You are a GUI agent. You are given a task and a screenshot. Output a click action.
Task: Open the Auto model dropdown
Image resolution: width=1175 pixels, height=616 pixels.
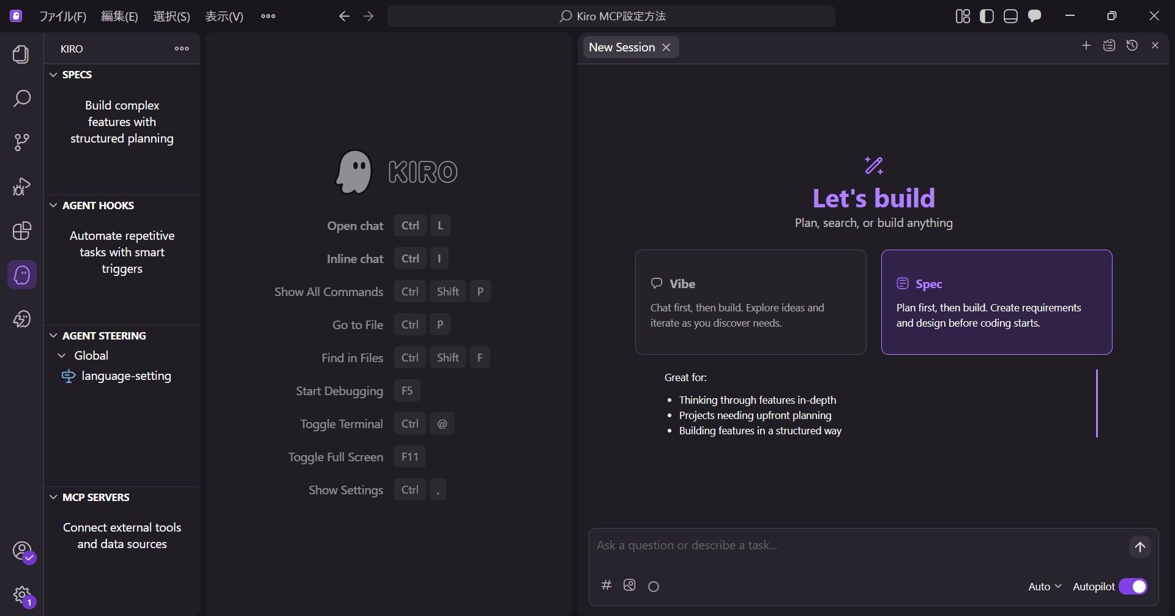pyautogui.click(x=1044, y=587)
